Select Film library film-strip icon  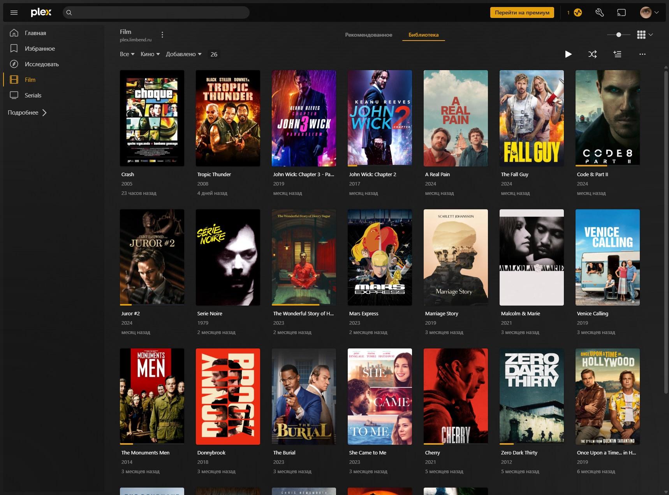[x=14, y=80]
